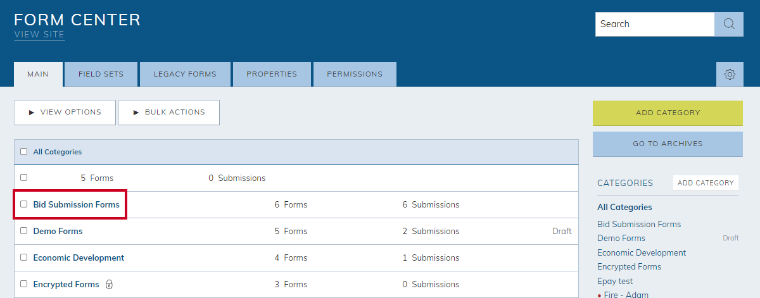The width and height of the screenshot is (760, 298).
Task: Open Encrypted Forms category in the list
Action: tap(66, 284)
